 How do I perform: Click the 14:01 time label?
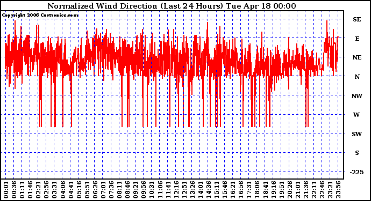(x=200, y=190)
